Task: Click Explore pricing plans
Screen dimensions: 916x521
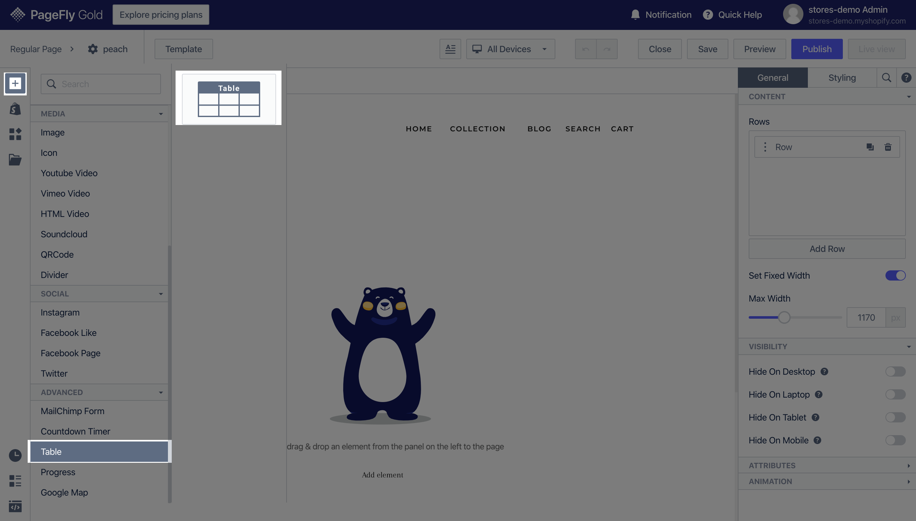Action: [x=161, y=15]
